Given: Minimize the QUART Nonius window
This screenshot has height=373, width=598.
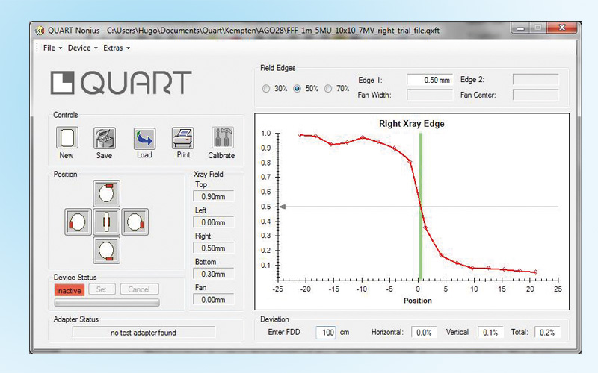Looking at the screenshot, I should coord(521,28).
